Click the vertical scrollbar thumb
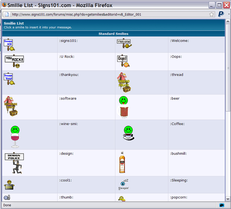 pos(228,68)
